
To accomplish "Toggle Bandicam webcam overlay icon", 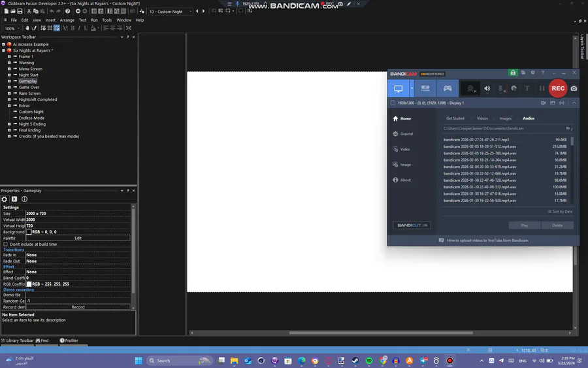I will (x=471, y=88).
